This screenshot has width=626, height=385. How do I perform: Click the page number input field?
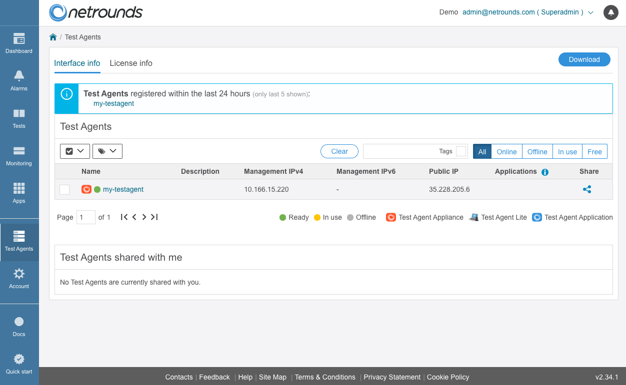[x=85, y=217]
